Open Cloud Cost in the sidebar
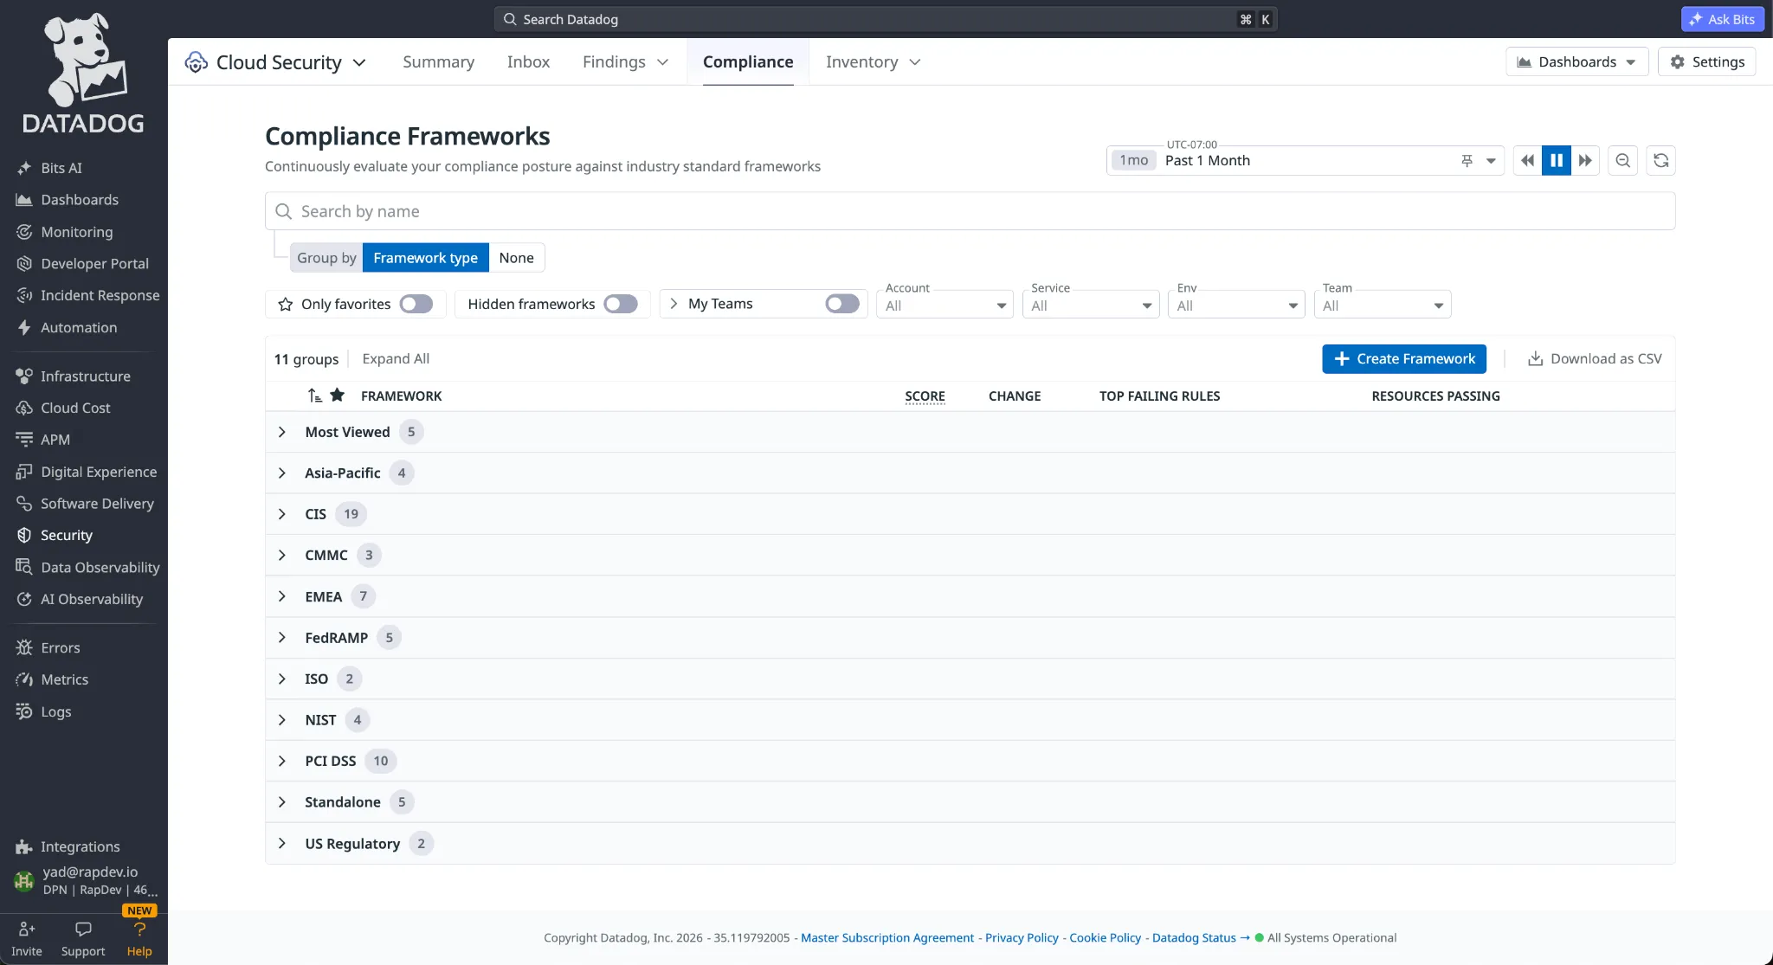 point(62,408)
